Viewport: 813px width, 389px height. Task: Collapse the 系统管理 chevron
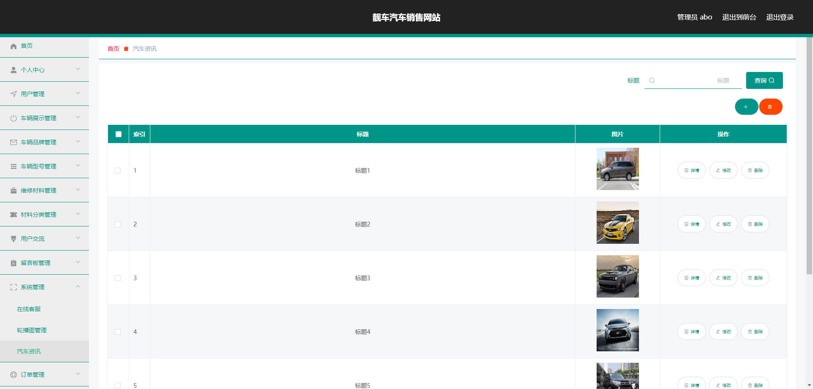click(x=78, y=286)
